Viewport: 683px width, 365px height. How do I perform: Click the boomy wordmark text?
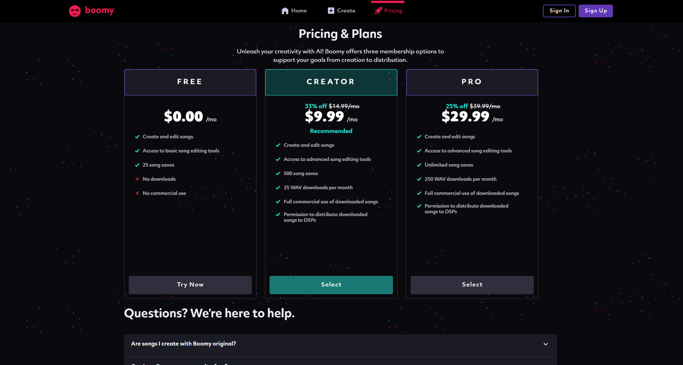99,10
